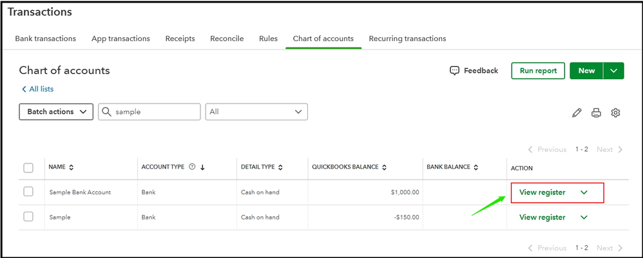Screen dimensions: 643x258
Task: Toggle the select-all header checkbox
Action: (x=28, y=168)
